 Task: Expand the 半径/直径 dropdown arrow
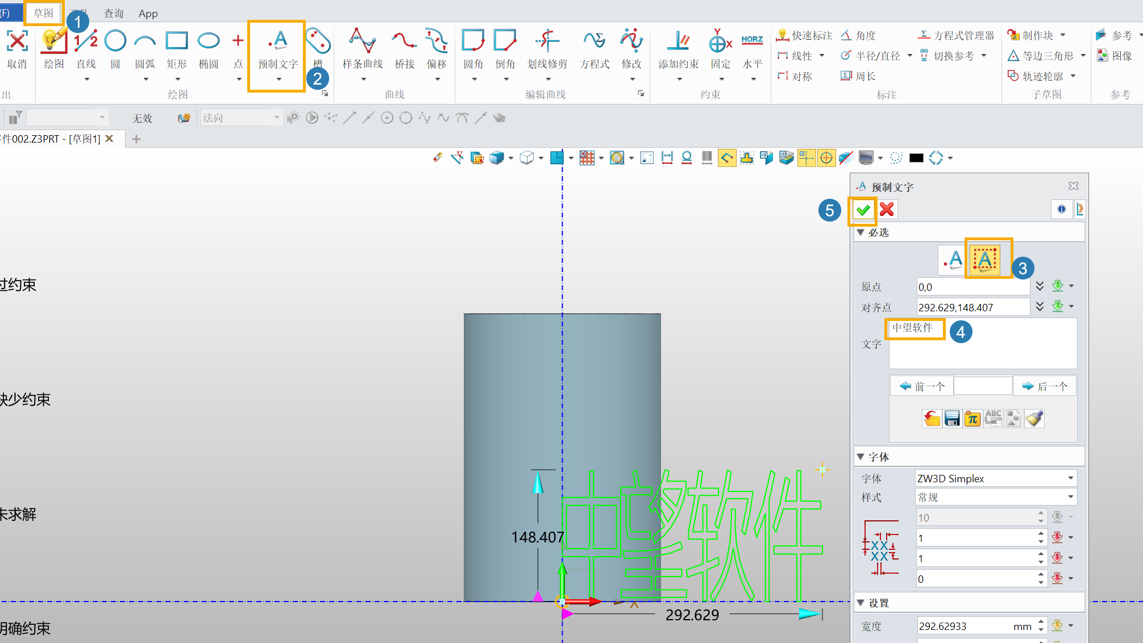coord(909,56)
